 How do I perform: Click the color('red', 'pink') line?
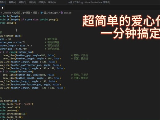(x=17, y=104)
